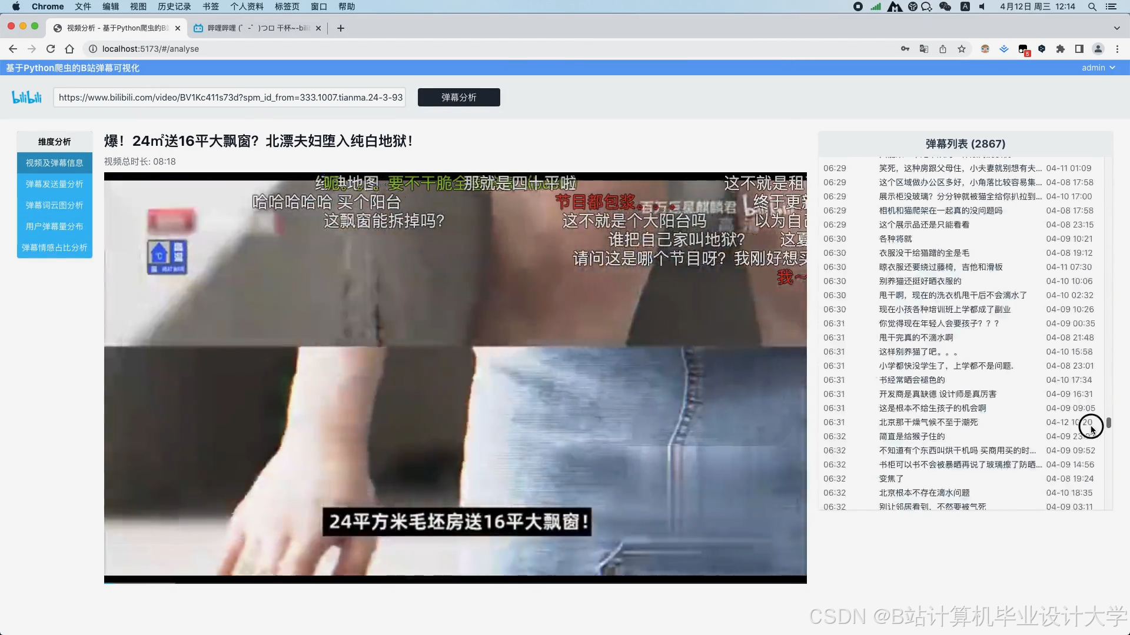The height and width of the screenshot is (635, 1130).
Task: Click the share page icon in address bar
Action: 943,49
